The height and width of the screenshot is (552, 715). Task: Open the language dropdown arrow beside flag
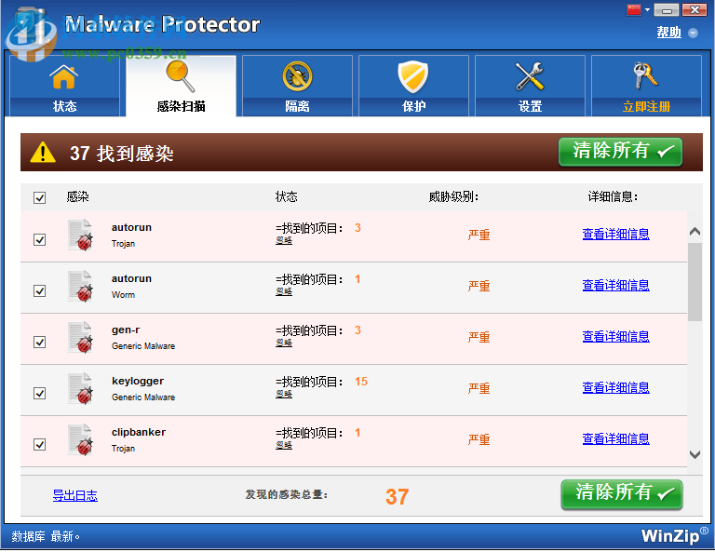tap(647, 10)
